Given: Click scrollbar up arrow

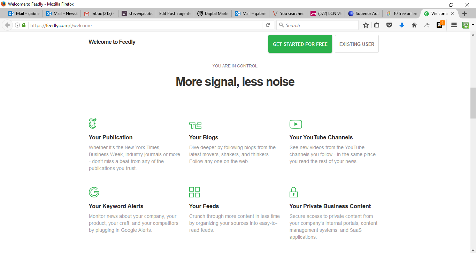Looking at the screenshot, I should 473,35.
